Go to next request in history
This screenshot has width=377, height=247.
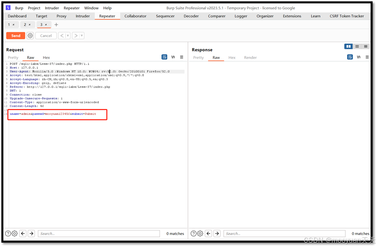click(x=76, y=36)
